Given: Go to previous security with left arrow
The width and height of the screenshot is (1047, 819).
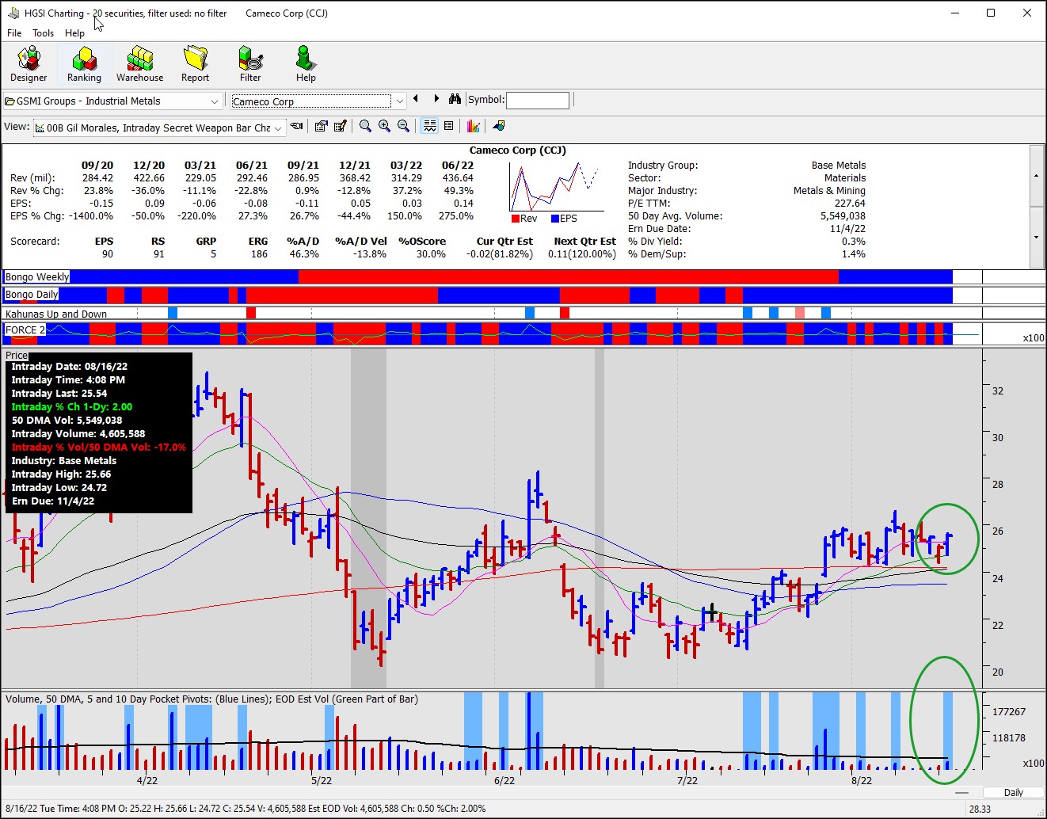Looking at the screenshot, I should (416, 99).
